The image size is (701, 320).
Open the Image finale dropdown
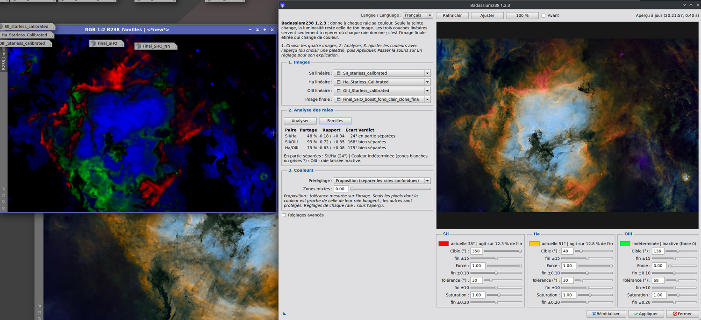pos(382,99)
